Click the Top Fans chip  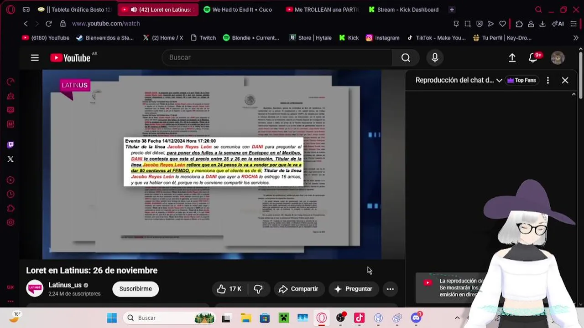click(x=521, y=80)
